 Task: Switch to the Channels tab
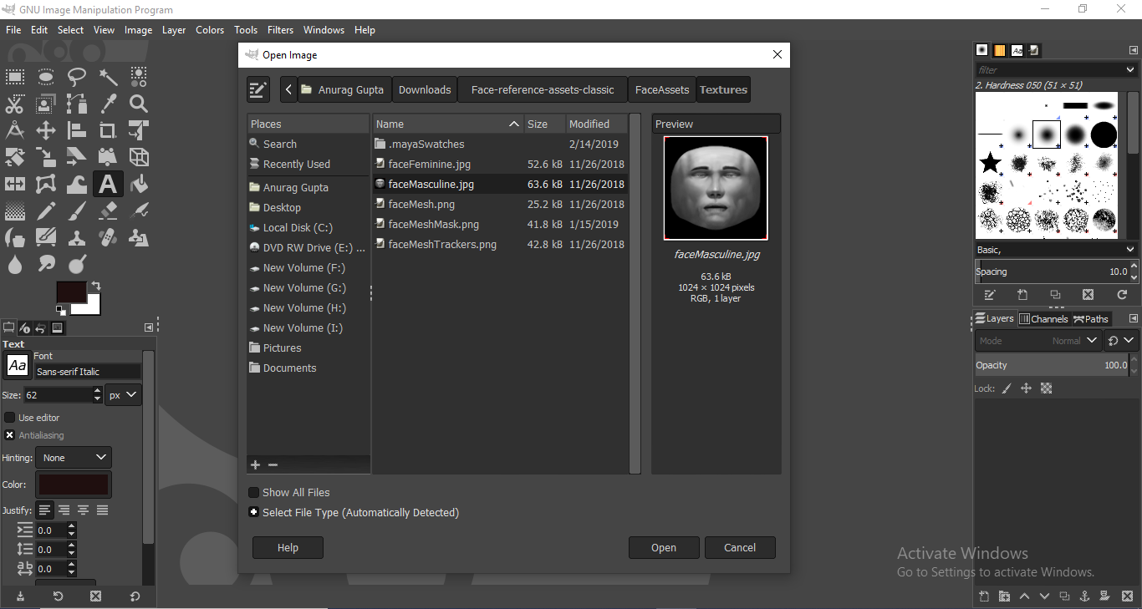[x=1043, y=318]
